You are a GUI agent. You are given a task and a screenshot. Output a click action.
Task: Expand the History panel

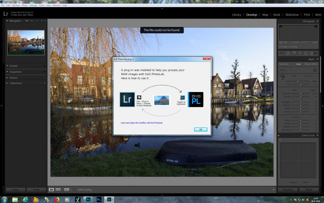[7, 78]
